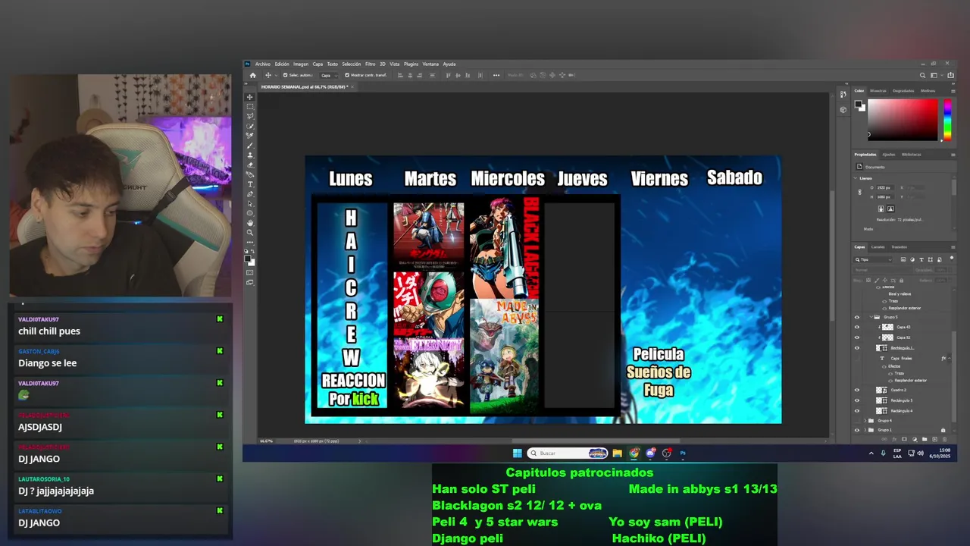The width and height of the screenshot is (970, 546).
Task: Open the Archivo menu
Action: pos(263,64)
